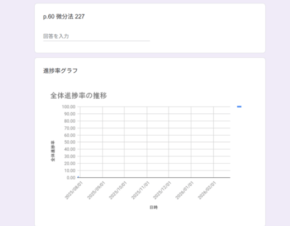This screenshot has width=290, height=226.
Task: Click the 50.00 y-axis value label
Action: tap(69, 142)
